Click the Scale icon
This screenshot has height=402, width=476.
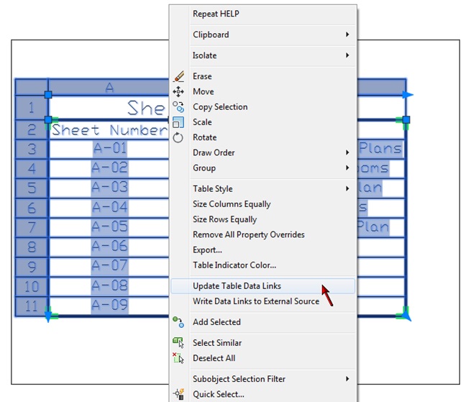pyautogui.click(x=178, y=122)
